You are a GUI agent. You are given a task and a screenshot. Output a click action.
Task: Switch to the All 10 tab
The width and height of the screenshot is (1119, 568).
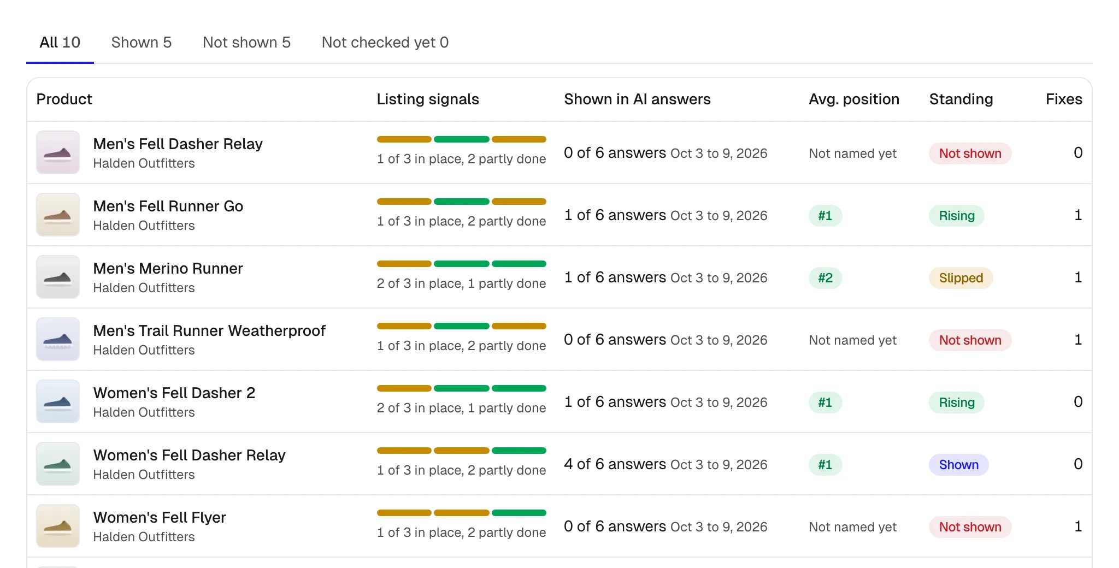[60, 43]
